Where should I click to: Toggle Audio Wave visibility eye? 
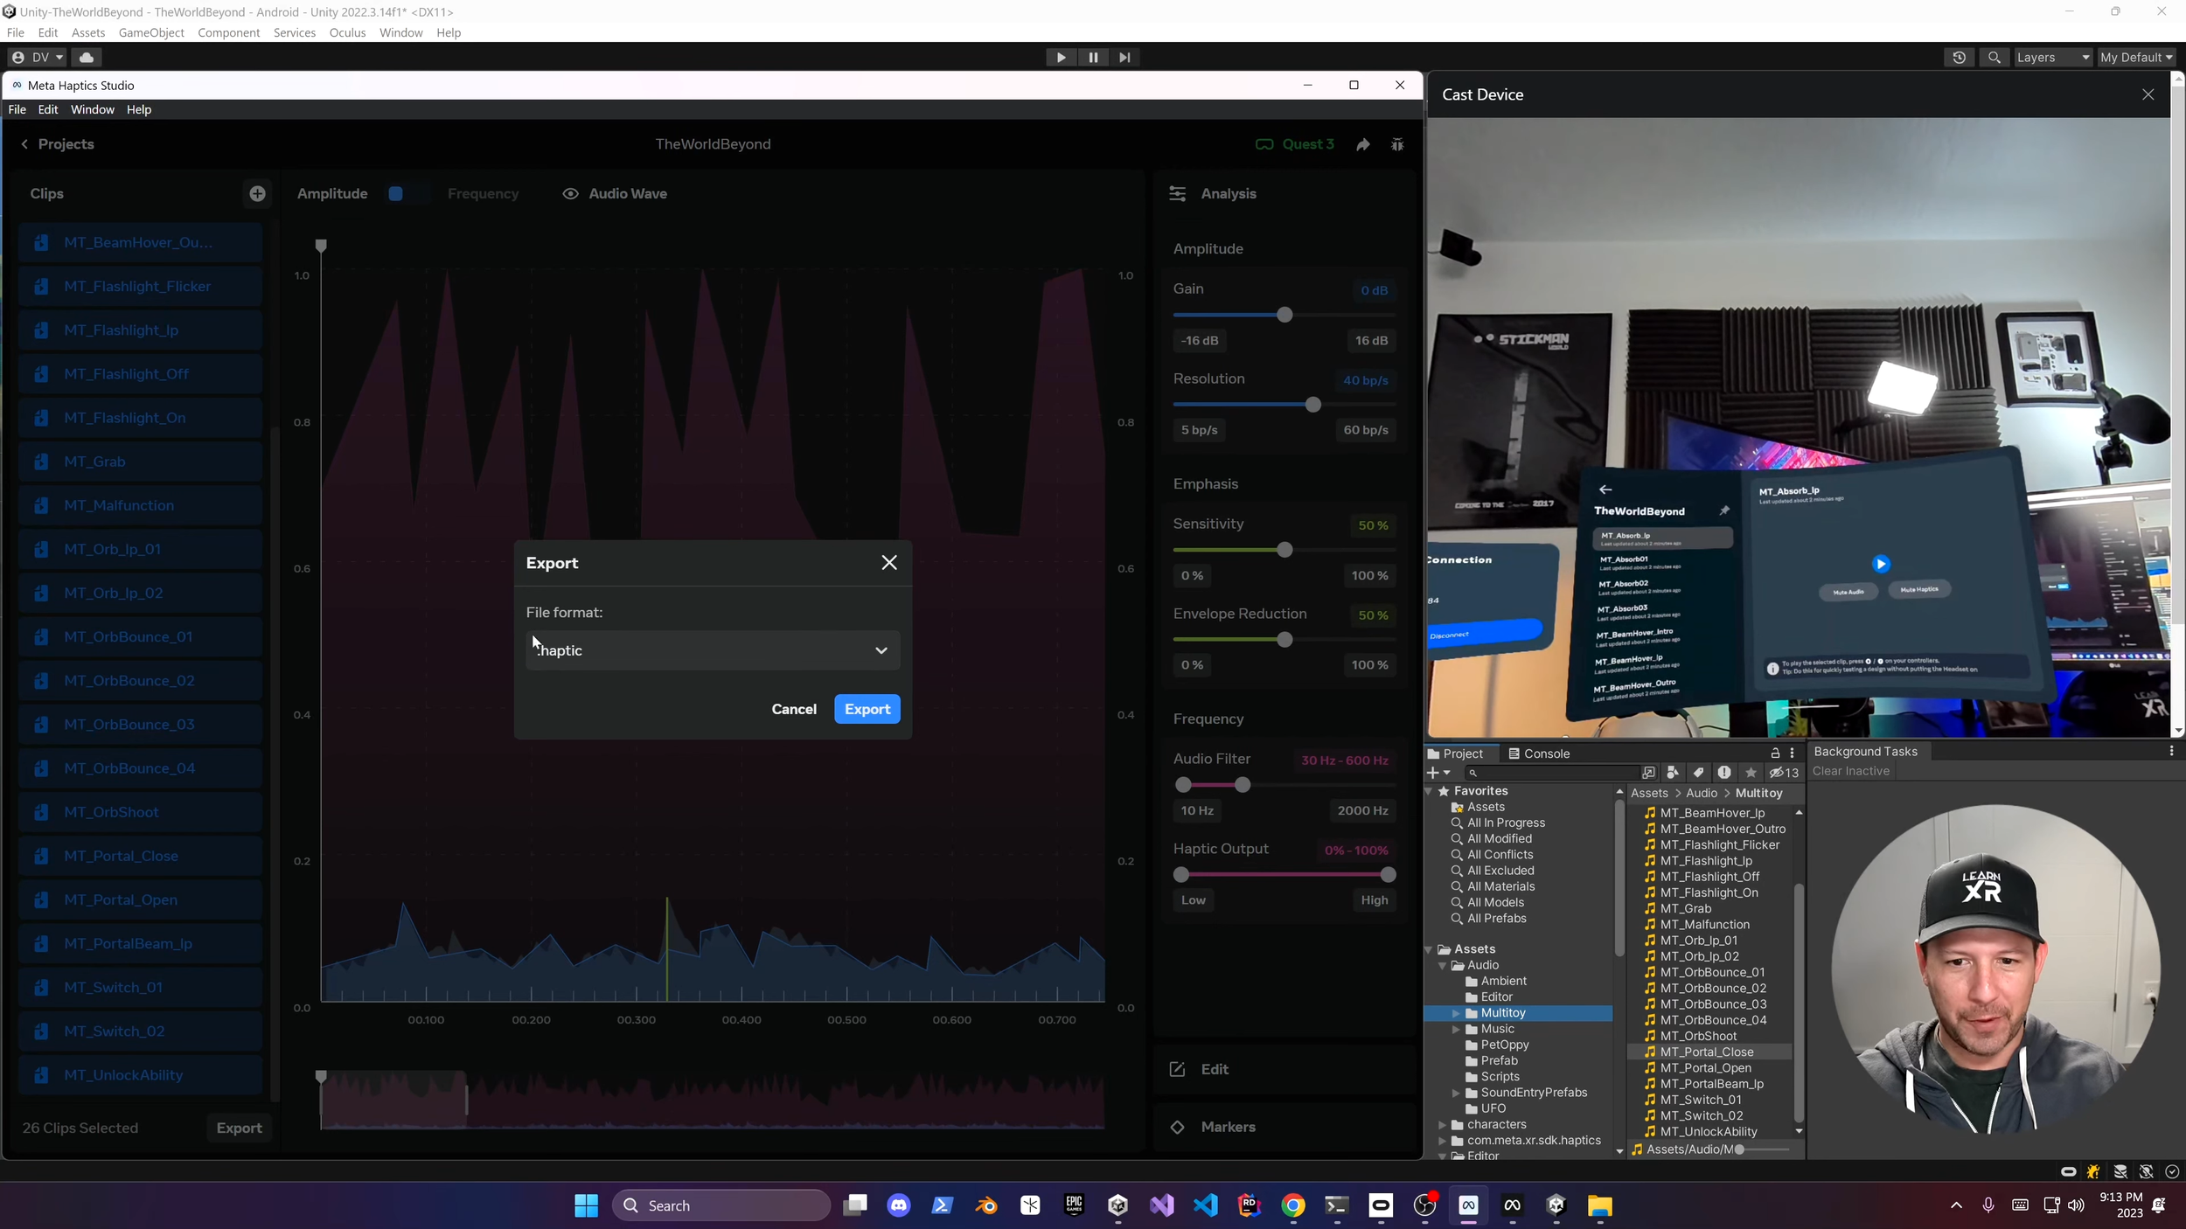(x=570, y=194)
